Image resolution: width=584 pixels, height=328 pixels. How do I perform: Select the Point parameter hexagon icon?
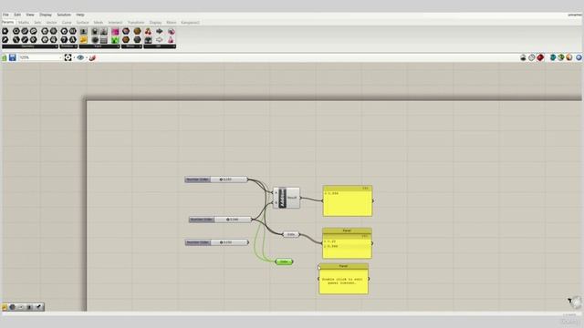[5, 31]
